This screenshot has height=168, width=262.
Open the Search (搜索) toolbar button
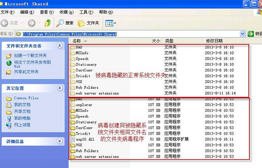pos(65,23)
